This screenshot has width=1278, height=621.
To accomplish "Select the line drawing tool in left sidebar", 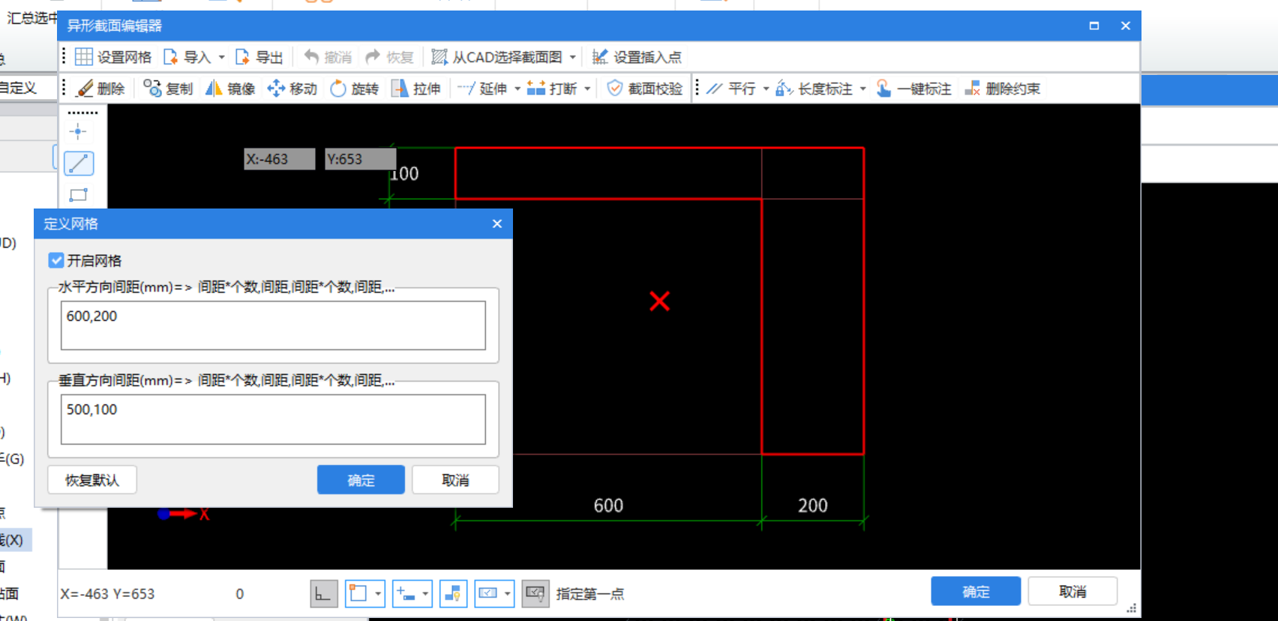I will point(79,163).
